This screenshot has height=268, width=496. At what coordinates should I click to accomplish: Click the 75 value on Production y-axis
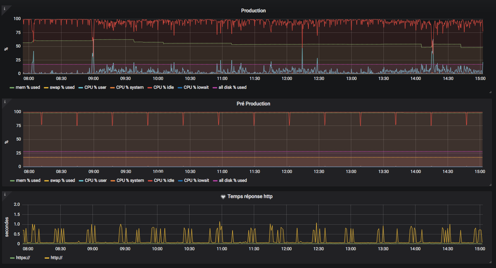pos(18,32)
